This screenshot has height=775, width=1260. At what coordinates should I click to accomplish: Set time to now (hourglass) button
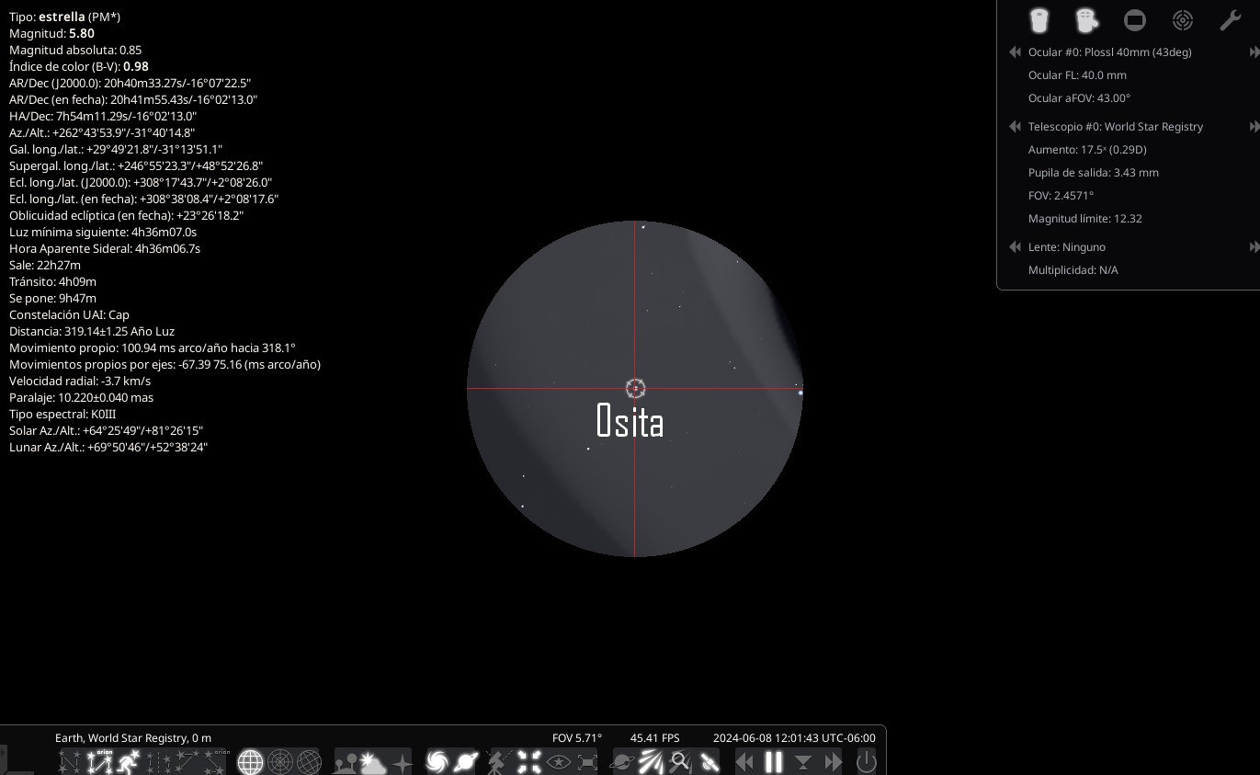coord(803,761)
